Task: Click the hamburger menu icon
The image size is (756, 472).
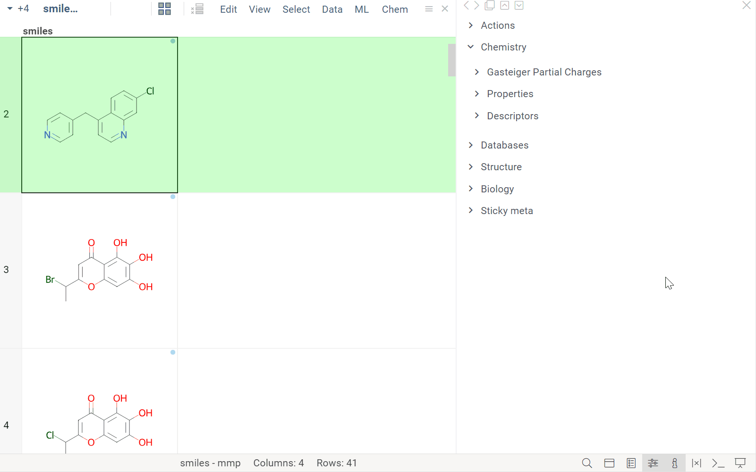Action: point(429,9)
